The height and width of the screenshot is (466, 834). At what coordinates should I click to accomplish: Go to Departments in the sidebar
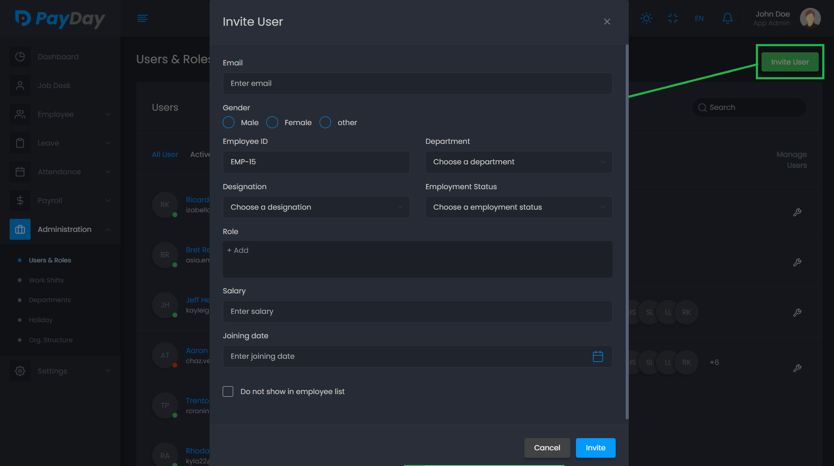(50, 300)
